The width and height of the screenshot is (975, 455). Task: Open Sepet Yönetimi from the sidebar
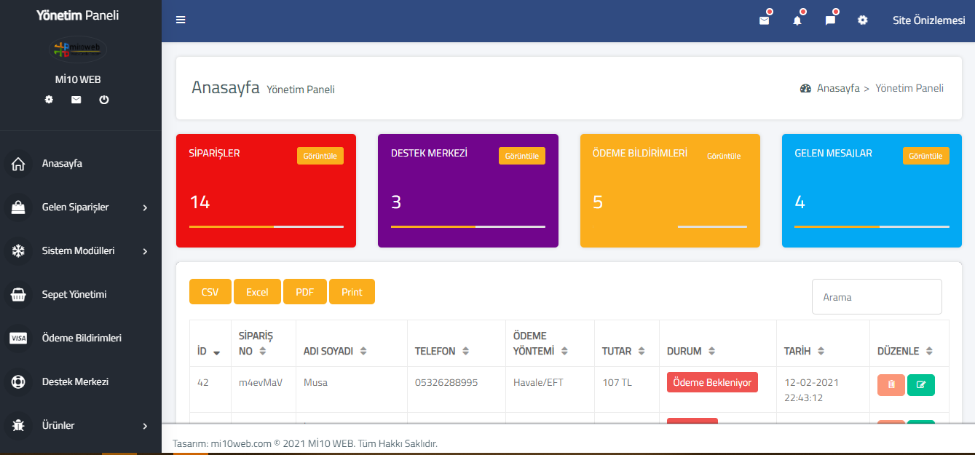coord(74,295)
